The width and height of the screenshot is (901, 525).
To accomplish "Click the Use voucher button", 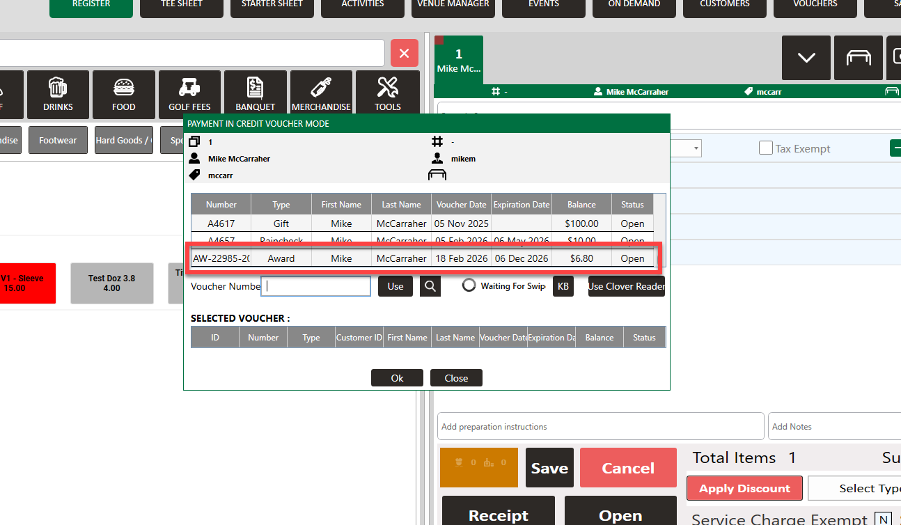I will [395, 286].
